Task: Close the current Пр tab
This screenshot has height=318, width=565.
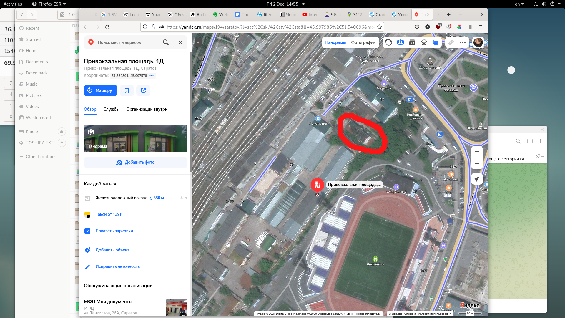Action: 428,14
